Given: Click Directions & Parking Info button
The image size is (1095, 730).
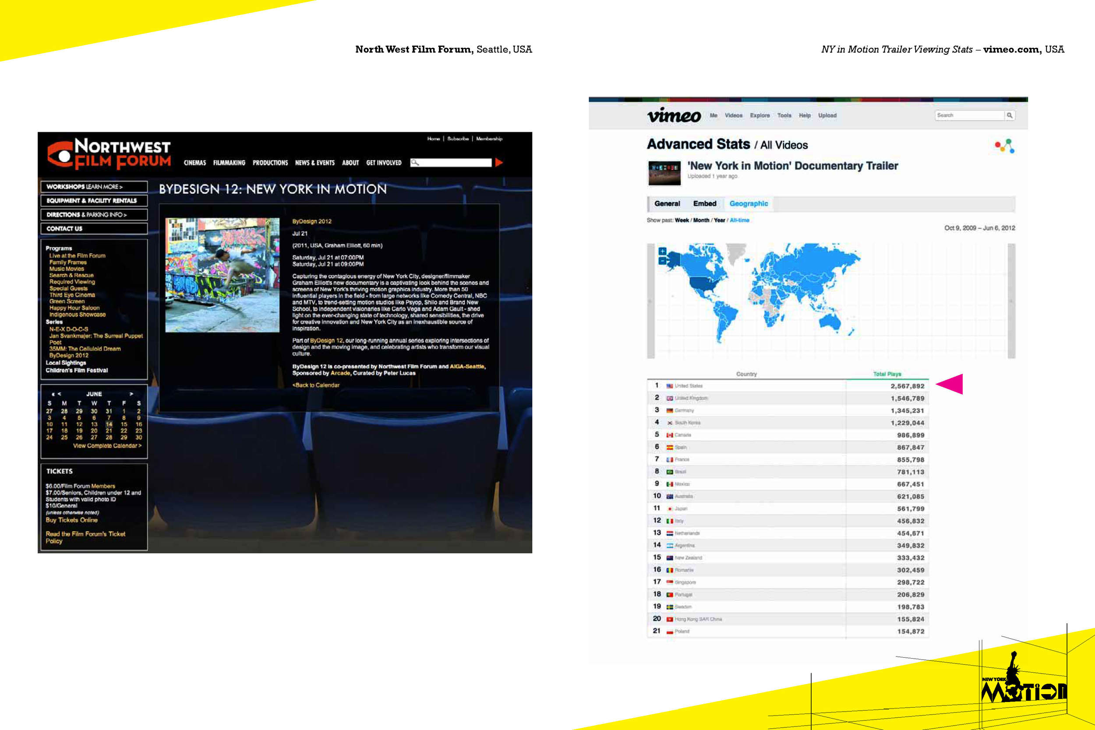Looking at the screenshot, I should tap(94, 215).
